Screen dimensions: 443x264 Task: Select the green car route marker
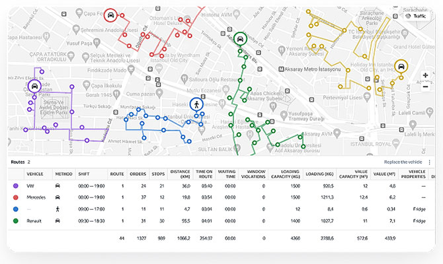click(x=239, y=38)
